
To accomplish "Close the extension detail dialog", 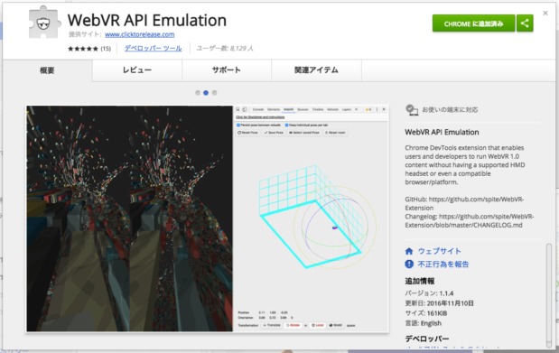I will tap(545, 14).
